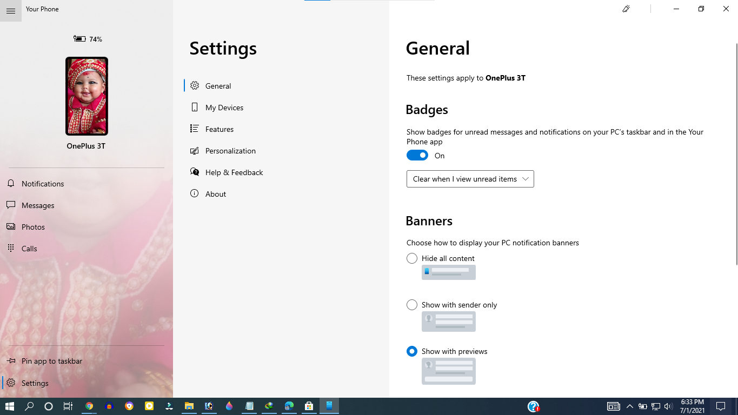Image resolution: width=738 pixels, height=415 pixels.
Task: Click the network computer tray icon
Action: 655,406
